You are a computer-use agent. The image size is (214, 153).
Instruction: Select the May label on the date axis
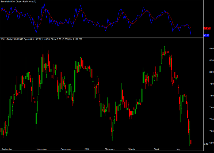[x=178, y=149]
